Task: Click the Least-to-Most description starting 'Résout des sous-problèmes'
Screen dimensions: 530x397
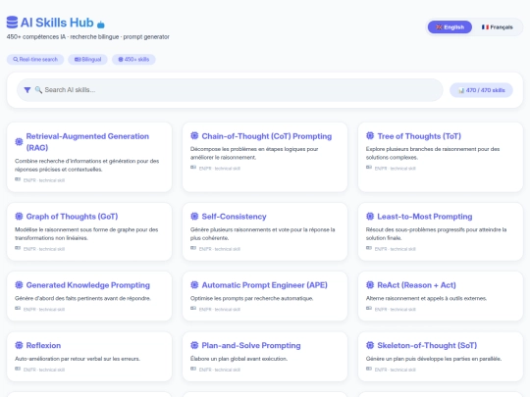Action: (437, 234)
